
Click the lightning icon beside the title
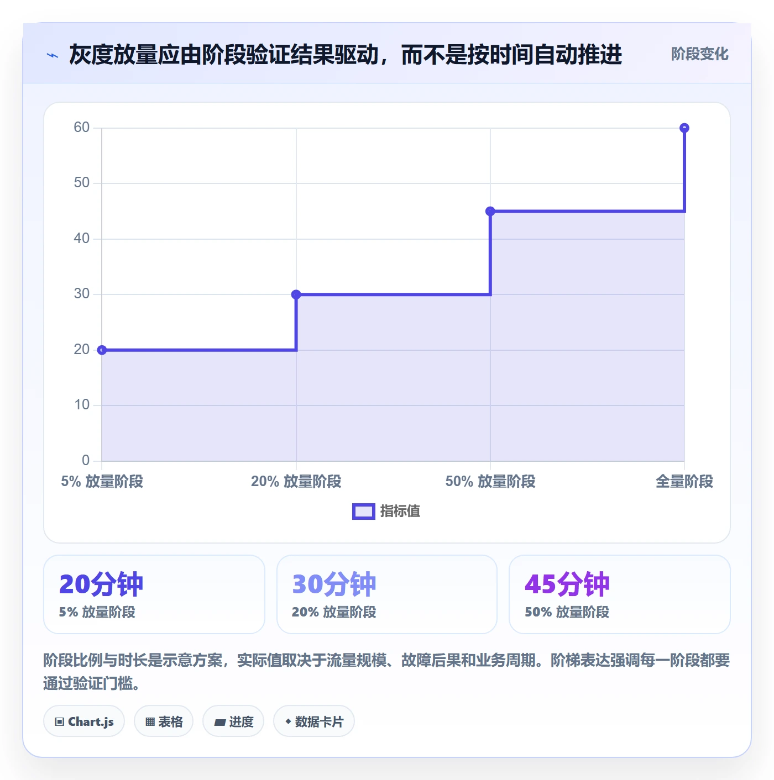coord(53,55)
